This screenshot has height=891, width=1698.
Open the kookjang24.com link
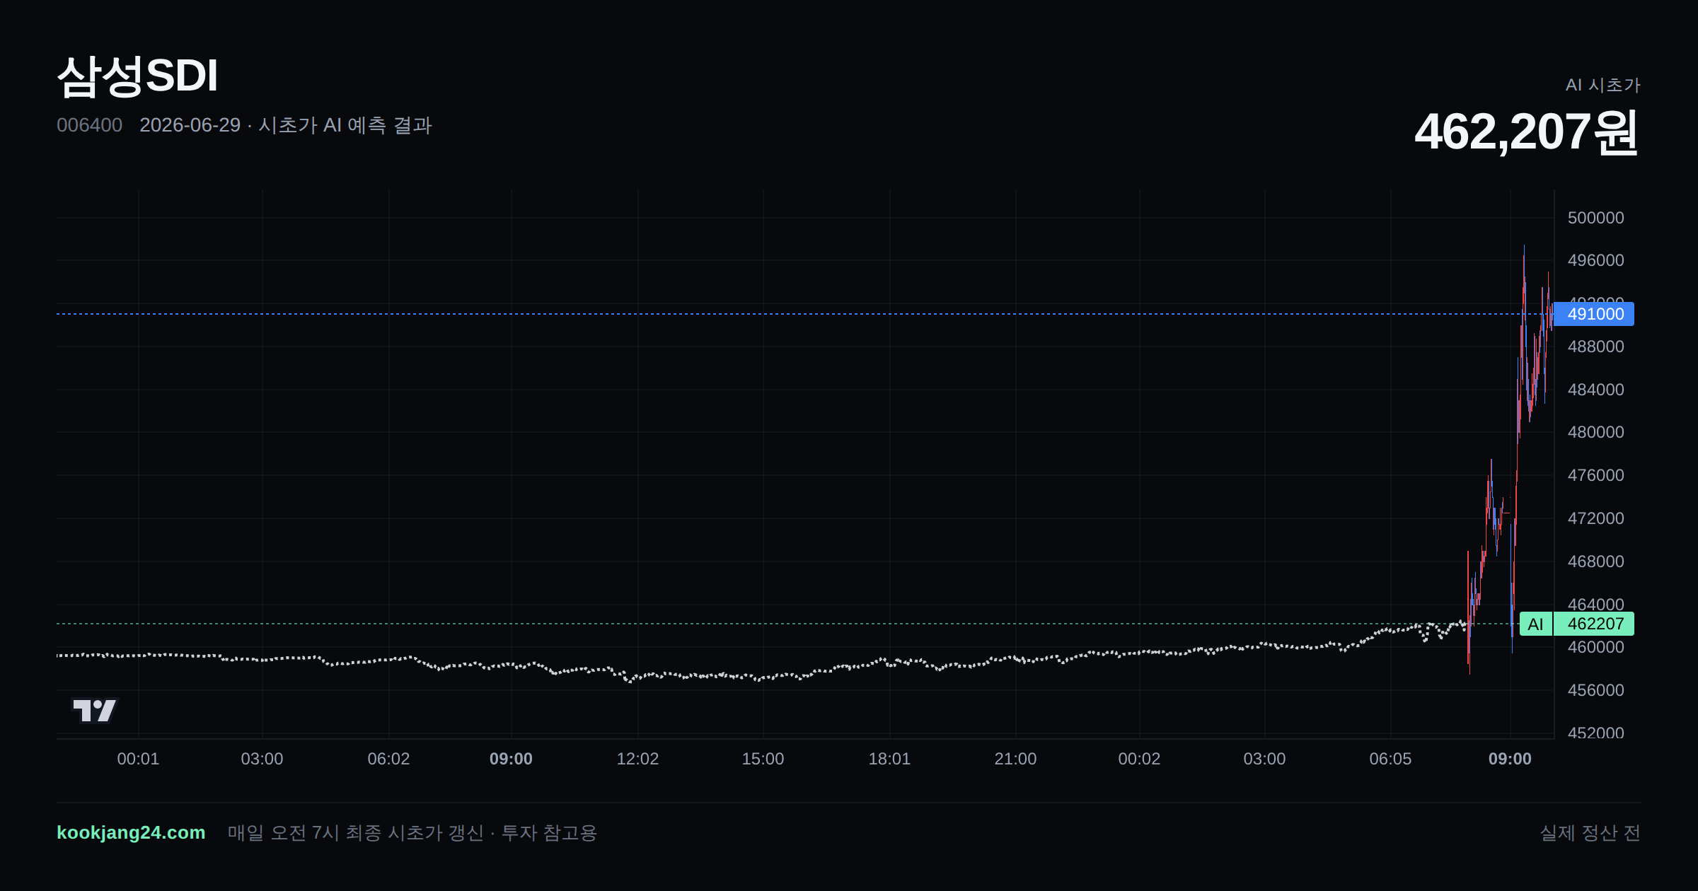point(131,832)
